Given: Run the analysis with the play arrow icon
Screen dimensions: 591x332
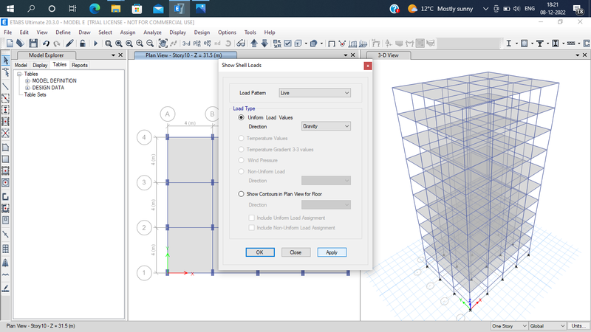Looking at the screenshot, I should coord(95,44).
